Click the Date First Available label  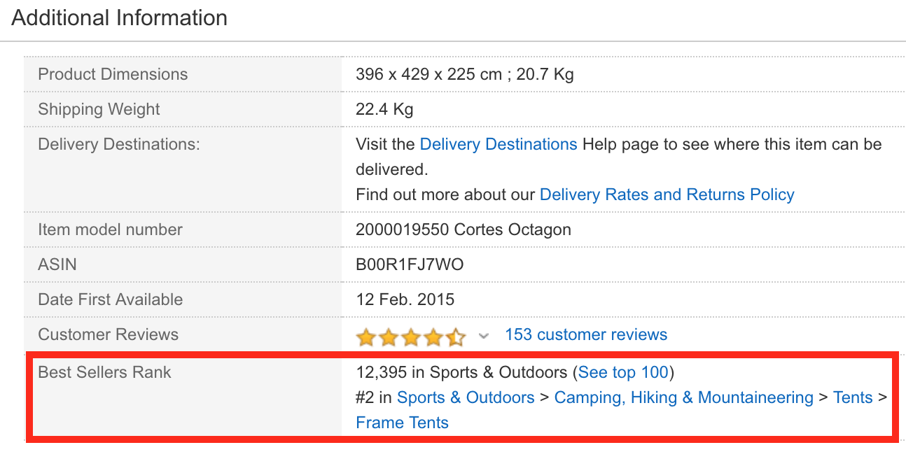110,299
